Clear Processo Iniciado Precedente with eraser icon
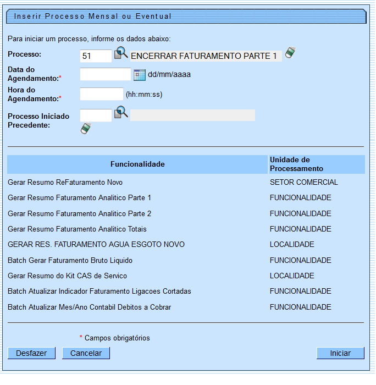Image resolution: width=376 pixels, height=385 pixels. pos(85,129)
